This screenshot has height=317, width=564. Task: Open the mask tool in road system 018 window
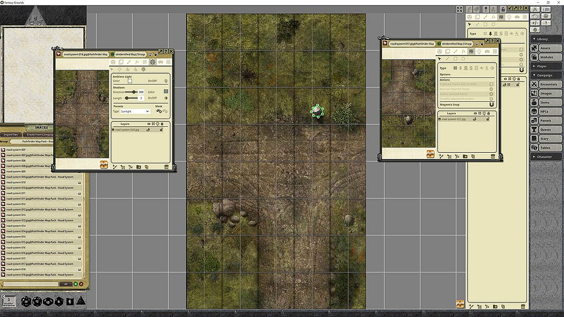tap(160, 62)
